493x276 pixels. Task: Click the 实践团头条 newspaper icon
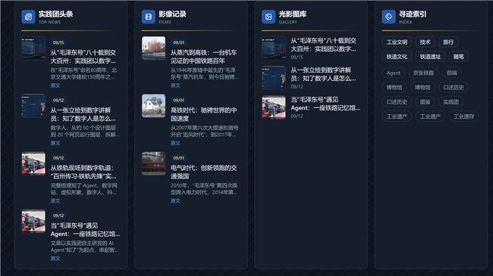28,17
